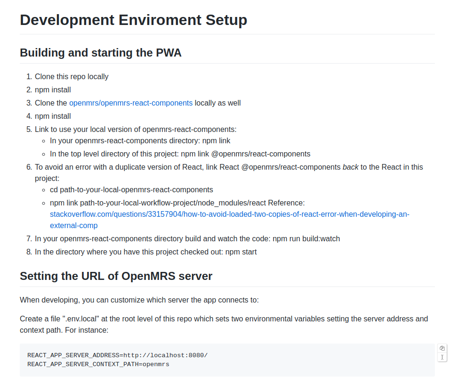
Task: Click the step "Clone this repo locally"
Action: tap(72, 76)
